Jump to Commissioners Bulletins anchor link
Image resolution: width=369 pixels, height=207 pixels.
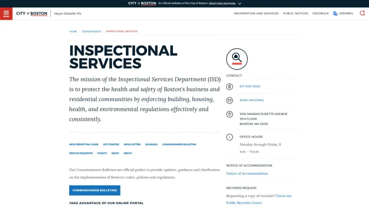tap(179, 144)
